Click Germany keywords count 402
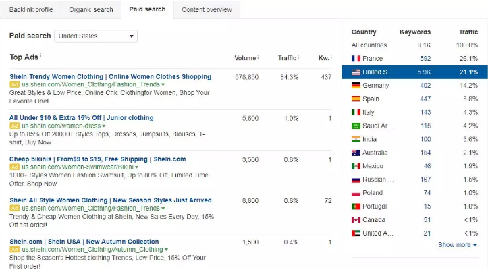This screenshot has height=276, width=488. click(425, 85)
